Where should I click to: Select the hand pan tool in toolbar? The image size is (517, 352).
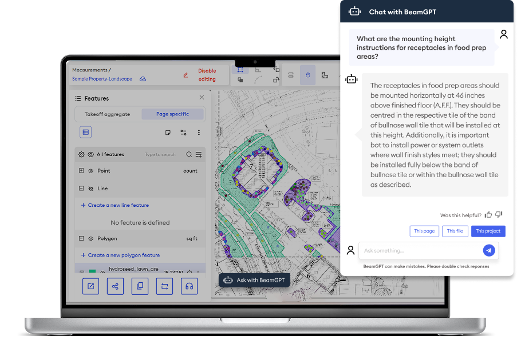[x=307, y=75]
